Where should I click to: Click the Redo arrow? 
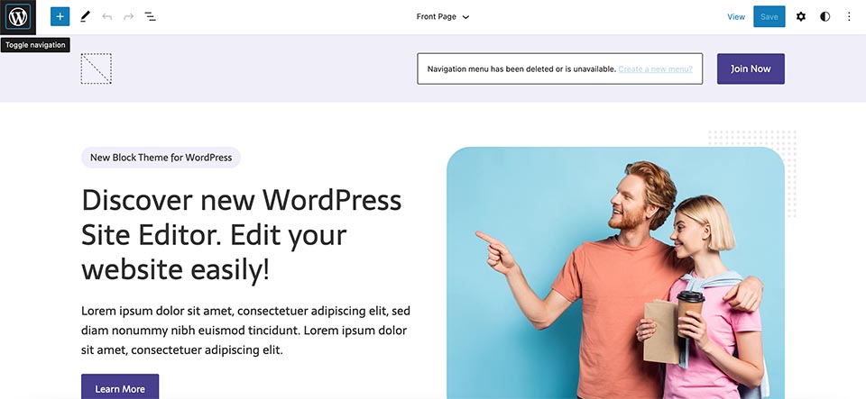click(x=129, y=17)
